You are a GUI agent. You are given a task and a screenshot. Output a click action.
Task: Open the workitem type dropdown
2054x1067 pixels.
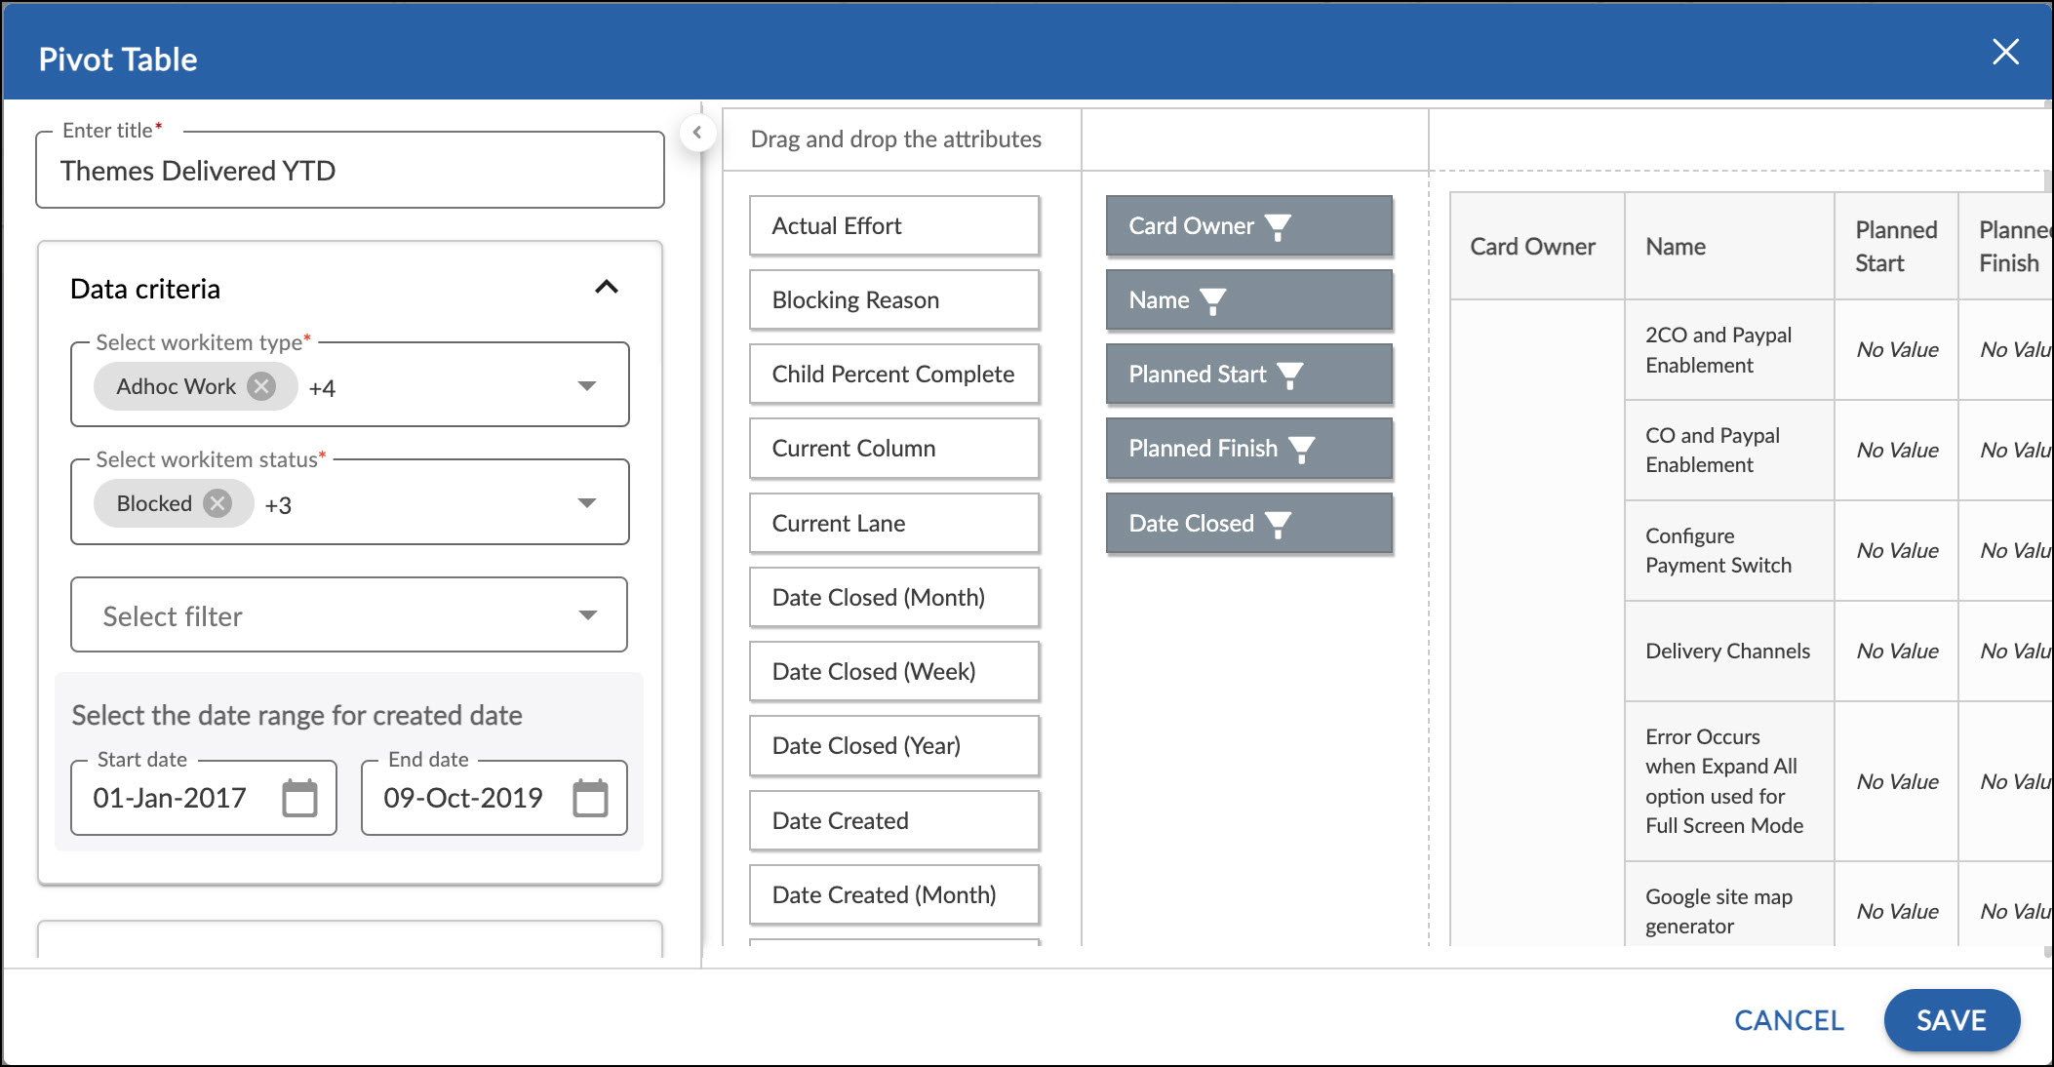coord(586,385)
